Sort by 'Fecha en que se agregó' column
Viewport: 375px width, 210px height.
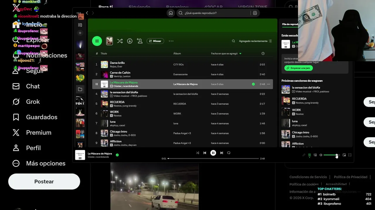[x=226, y=53]
